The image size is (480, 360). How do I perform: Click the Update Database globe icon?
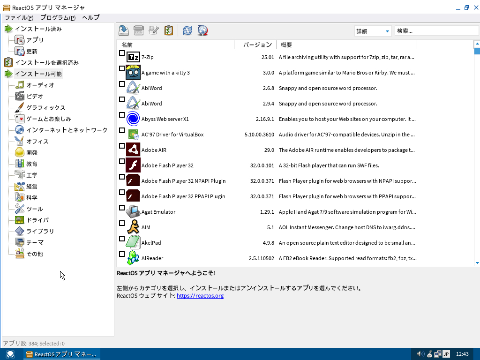pyautogui.click(x=202, y=30)
